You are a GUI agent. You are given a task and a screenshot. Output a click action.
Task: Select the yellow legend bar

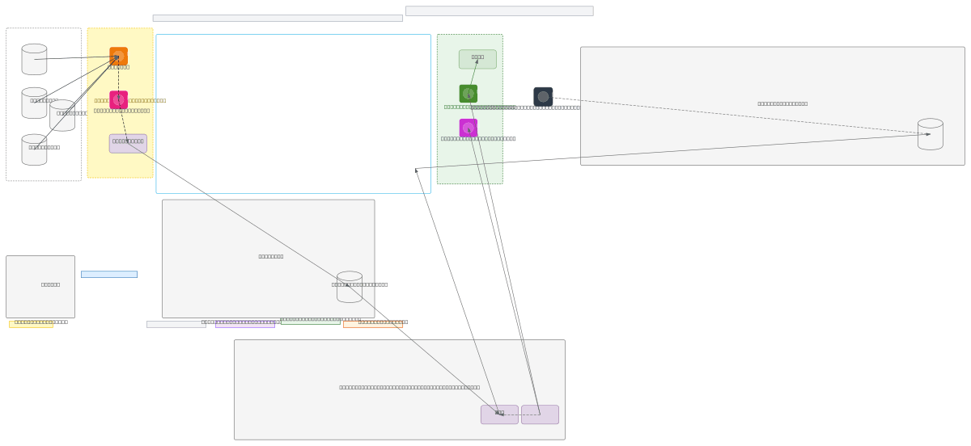click(31, 324)
